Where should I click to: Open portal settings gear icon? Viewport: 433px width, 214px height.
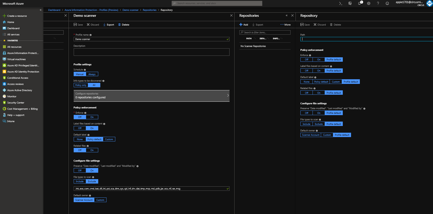pyautogui.click(x=369, y=3)
